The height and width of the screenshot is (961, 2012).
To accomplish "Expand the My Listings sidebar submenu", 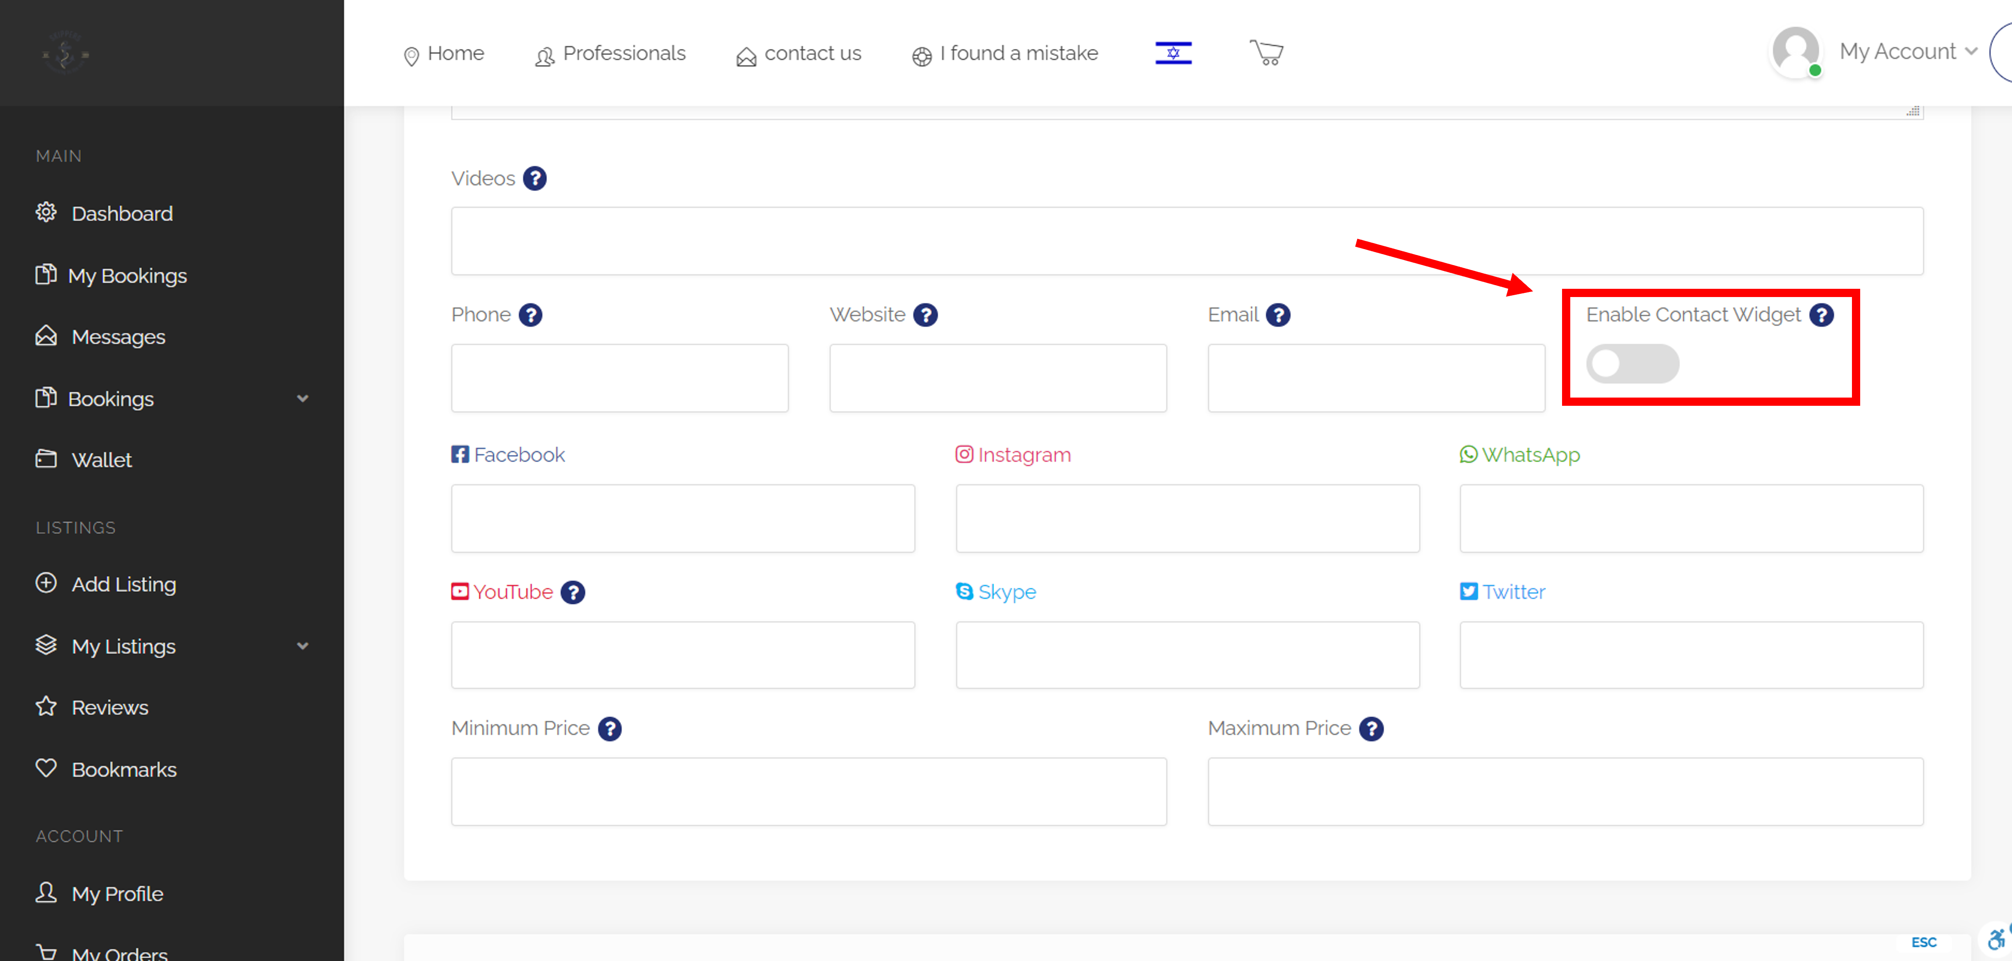I will point(302,647).
